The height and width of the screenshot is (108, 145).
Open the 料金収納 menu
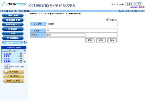13,29
